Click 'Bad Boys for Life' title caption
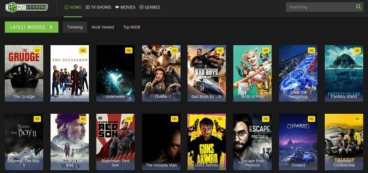This screenshot has width=368, height=173. pos(207,96)
